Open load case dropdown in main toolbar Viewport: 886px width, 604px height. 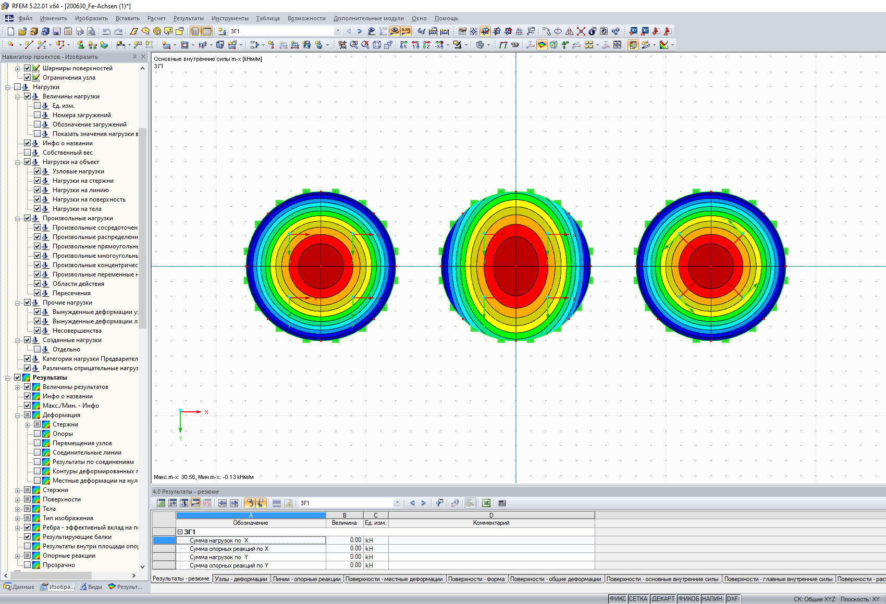coord(338,31)
